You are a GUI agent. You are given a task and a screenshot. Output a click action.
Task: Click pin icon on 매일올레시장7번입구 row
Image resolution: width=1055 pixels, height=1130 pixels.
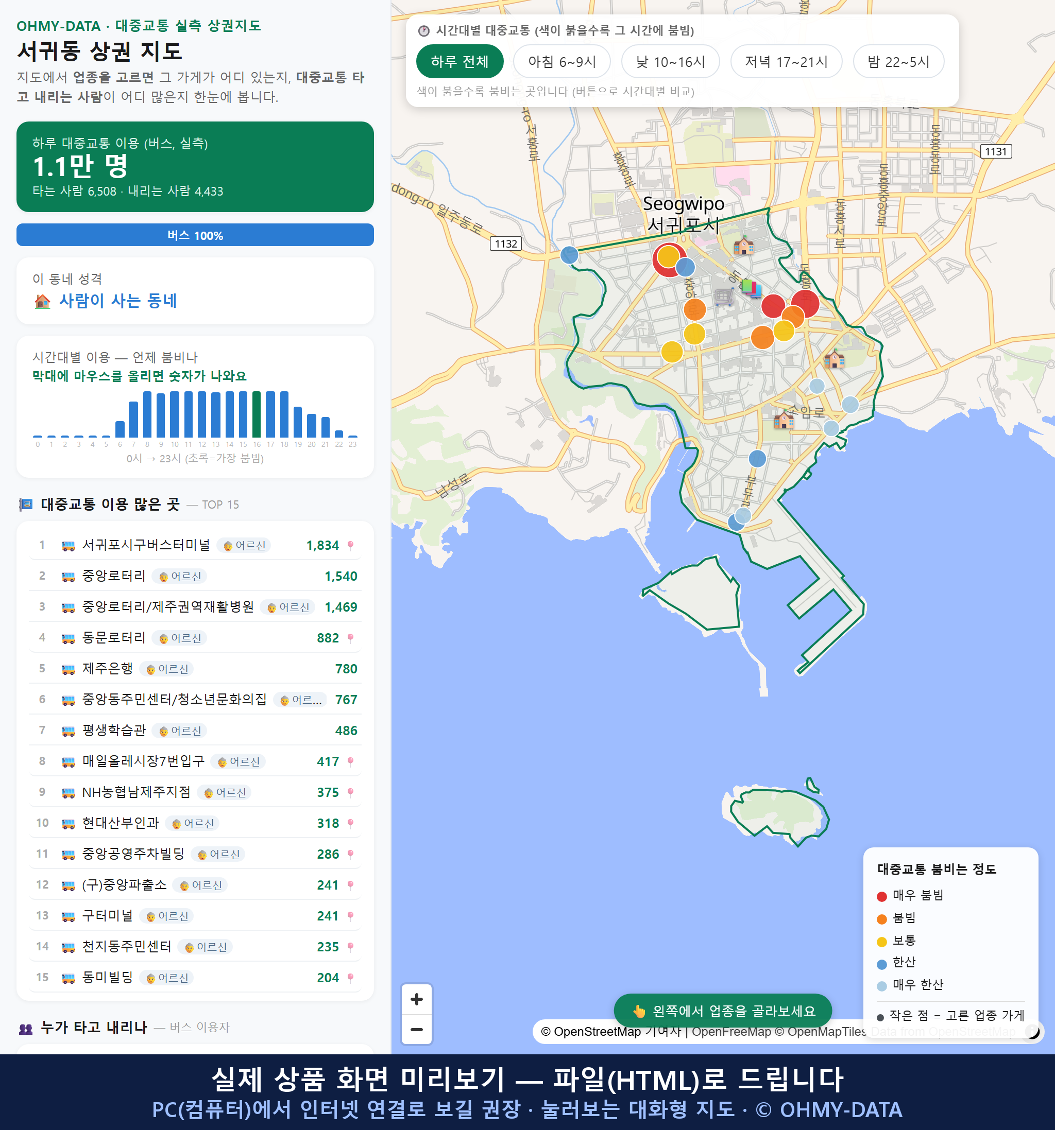click(350, 762)
